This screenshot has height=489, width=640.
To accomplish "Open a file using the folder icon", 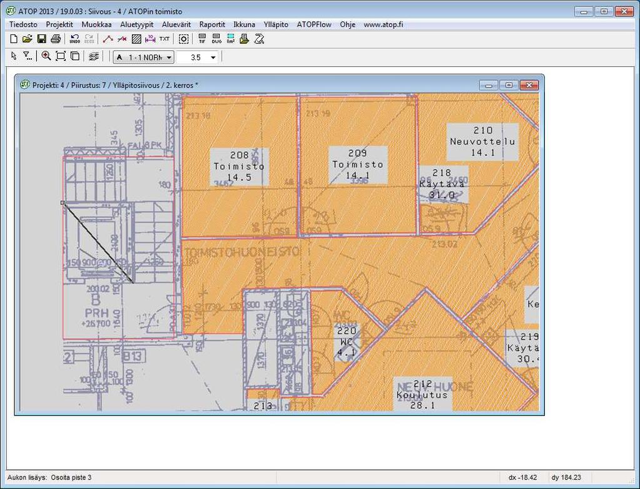I will (28, 39).
